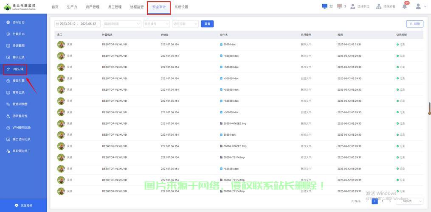Open 访问日志 in the sidebar
Viewport: 431px width, 212px height.
coord(18,22)
